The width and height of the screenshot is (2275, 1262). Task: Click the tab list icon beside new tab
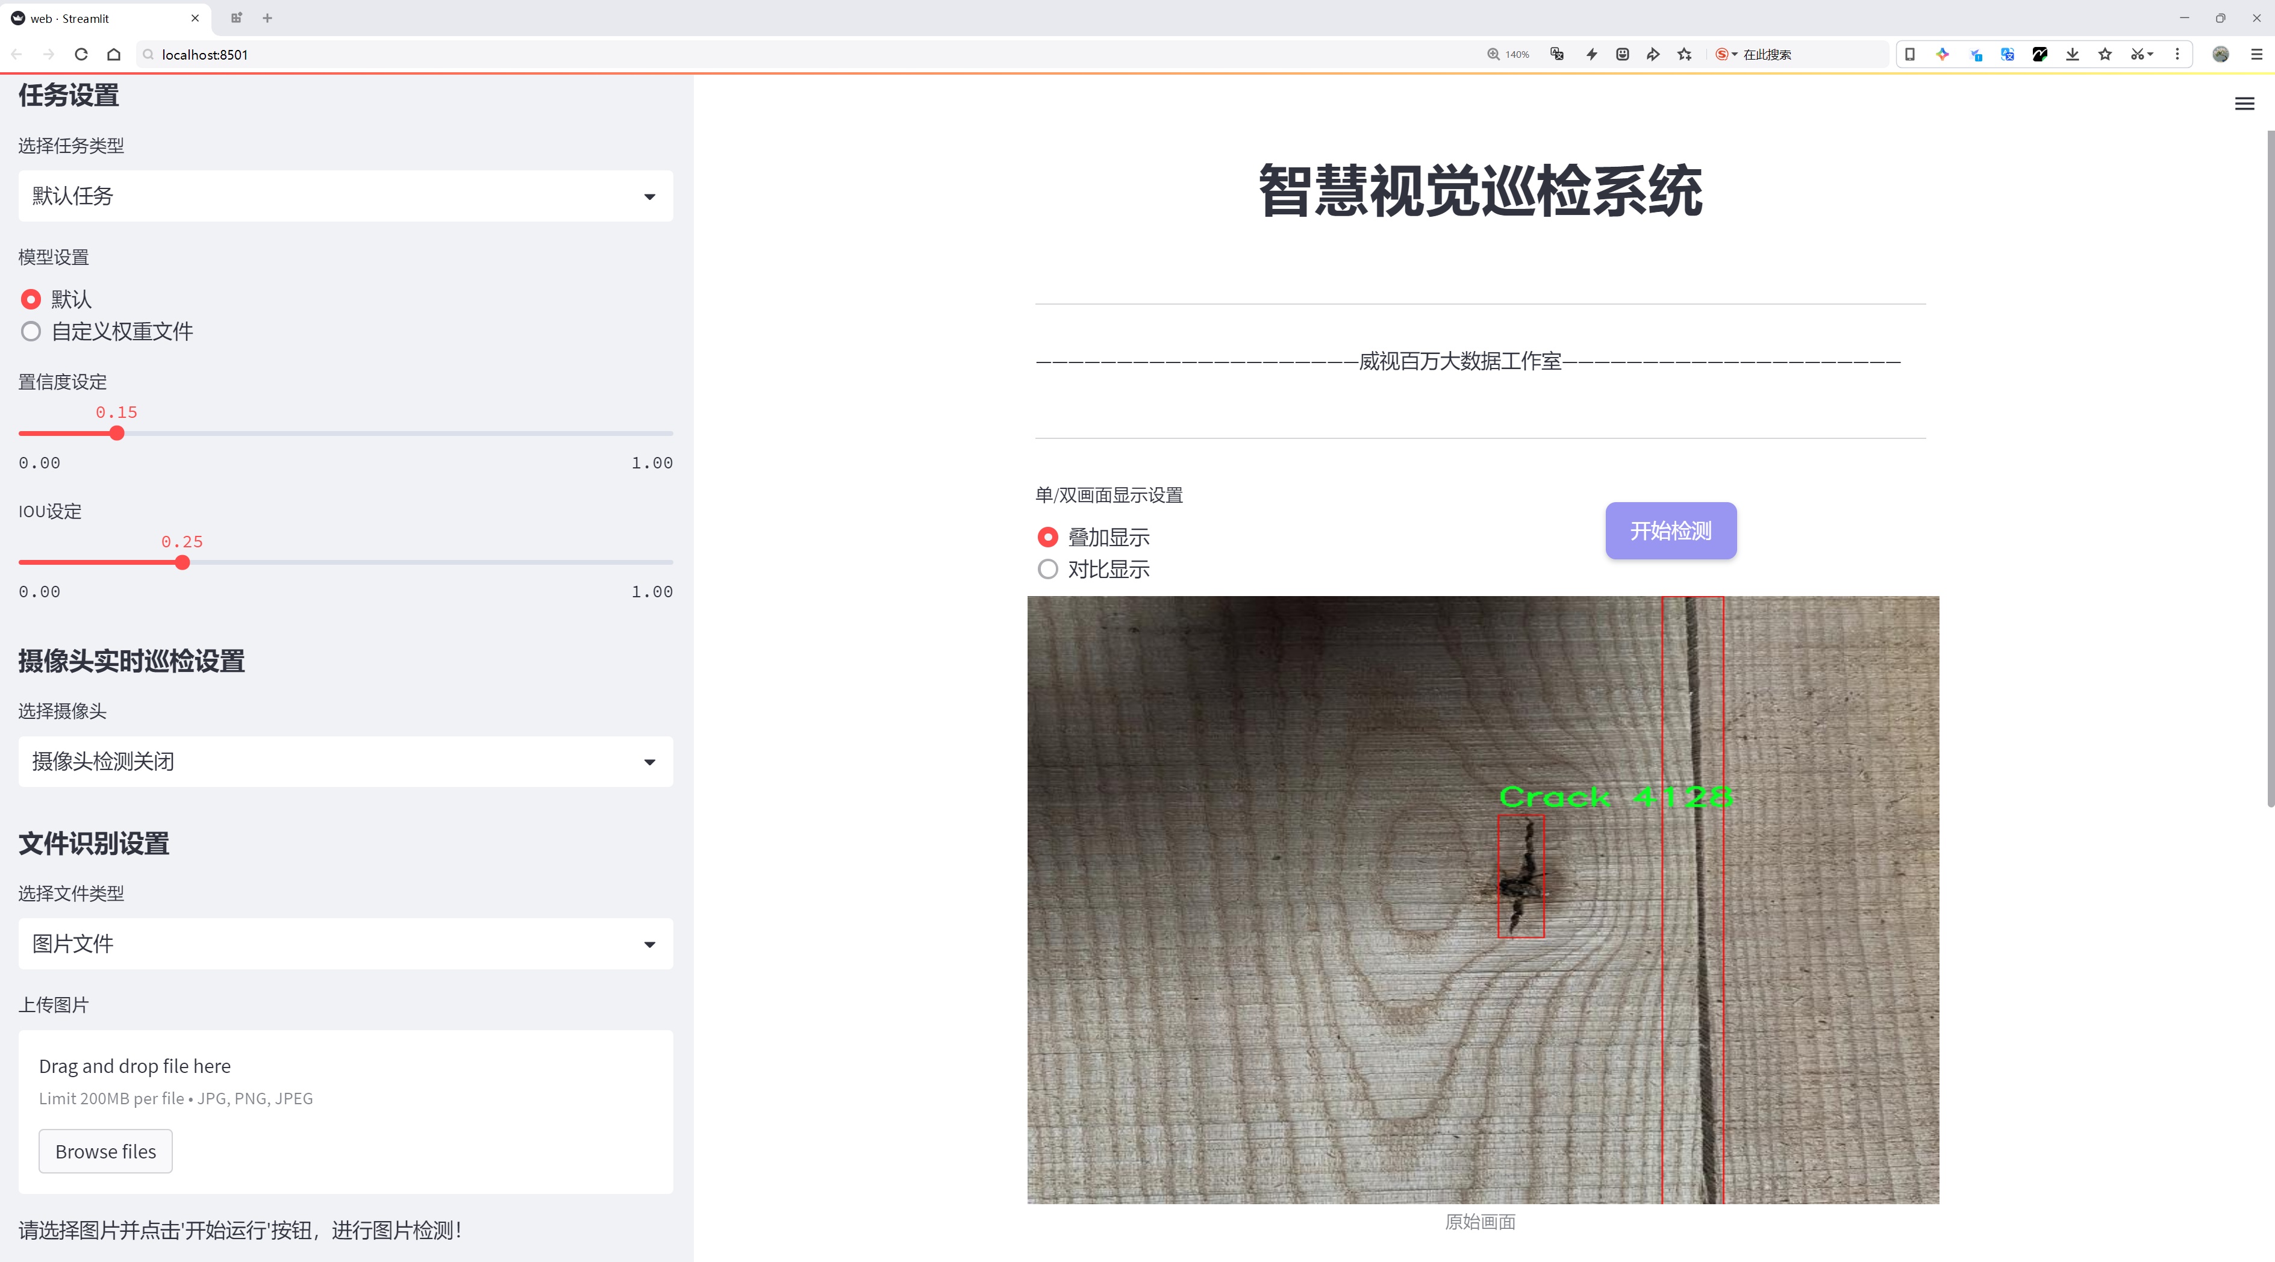click(236, 17)
